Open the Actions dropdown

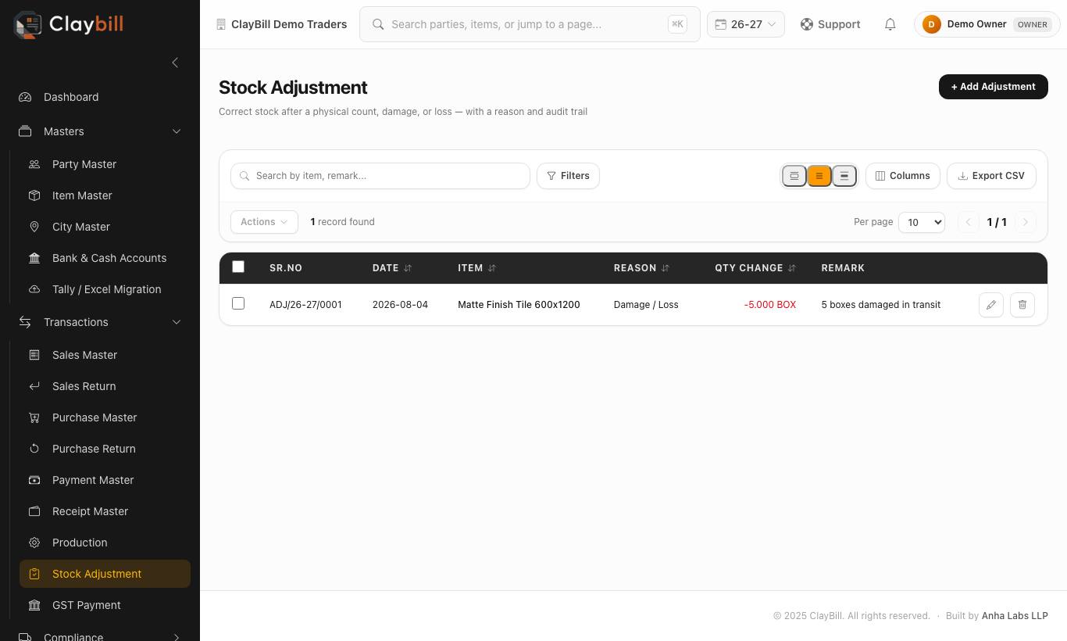264,222
